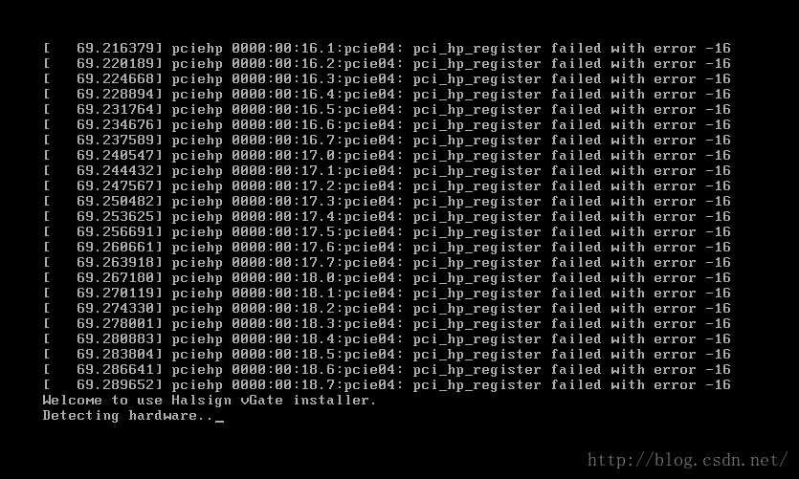This screenshot has width=799, height=479.
Task: Click device address 0000:00:17.0:pcie04
Action: pos(318,156)
